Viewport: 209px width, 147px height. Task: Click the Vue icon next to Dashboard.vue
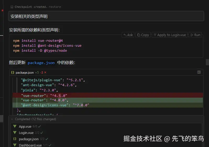[x=15, y=145]
